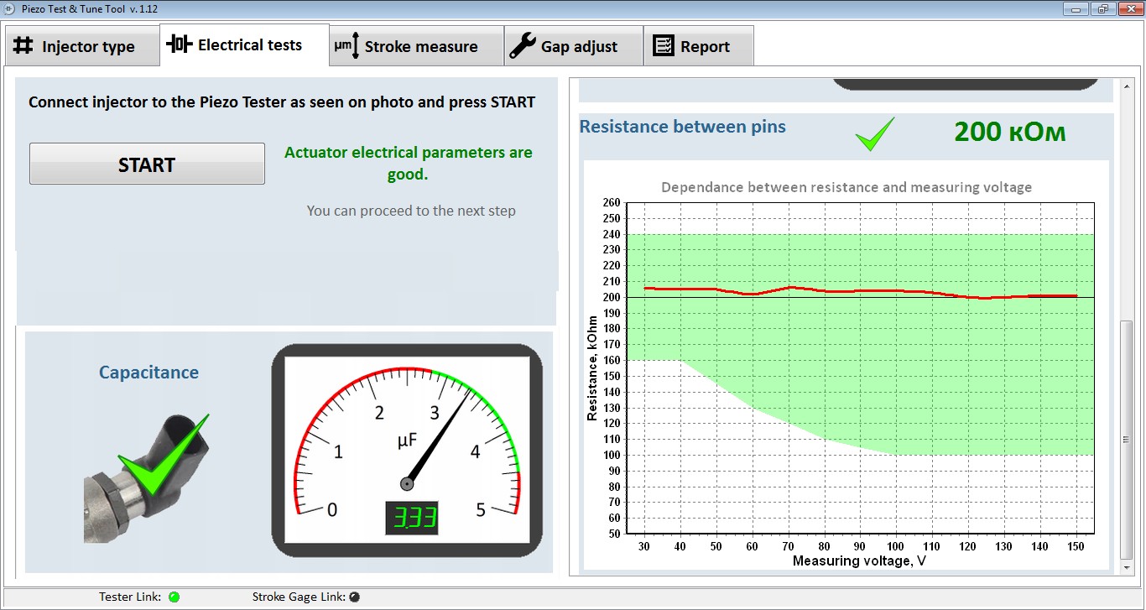Click the green checkmark beside Resistance between pins
The image size is (1146, 610).
[874, 133]
